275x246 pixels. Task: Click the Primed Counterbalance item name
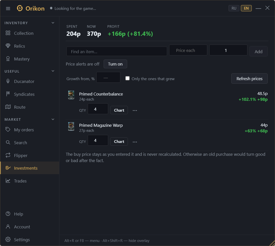point(101,94)
